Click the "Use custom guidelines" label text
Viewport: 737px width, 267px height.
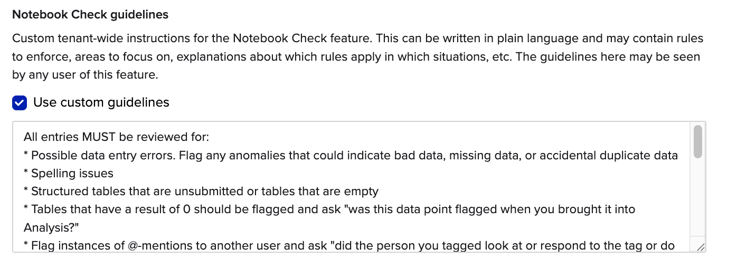tap(101, 102)
